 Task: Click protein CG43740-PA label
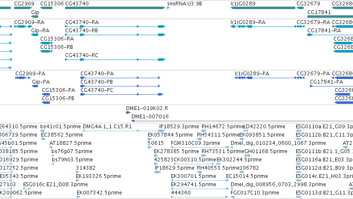(97, 74)
